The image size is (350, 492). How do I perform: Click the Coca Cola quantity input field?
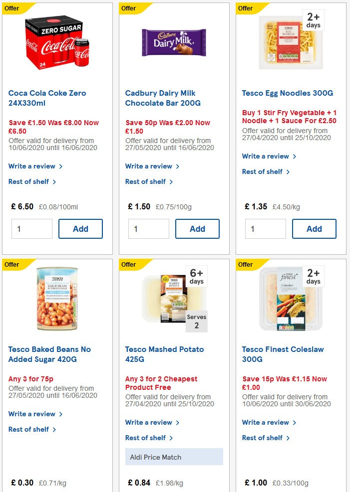[31, 228]
